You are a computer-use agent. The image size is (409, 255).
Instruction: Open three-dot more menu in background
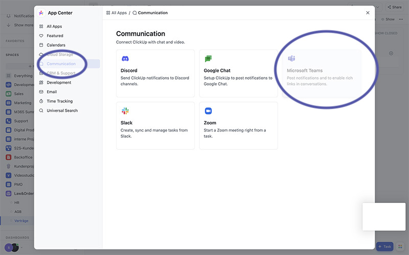[401, 19]
